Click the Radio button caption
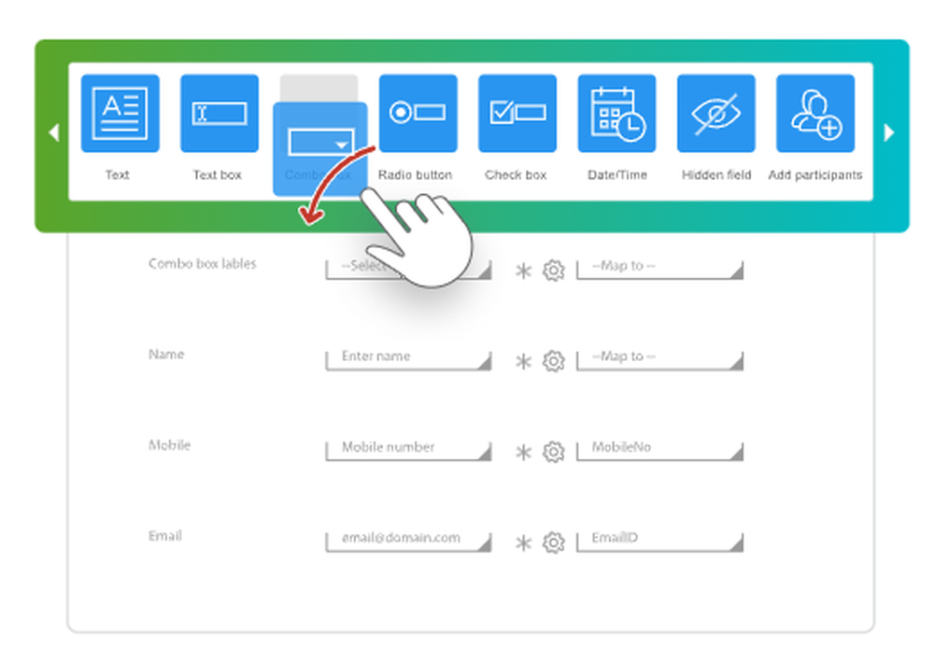 pos(416,174)
